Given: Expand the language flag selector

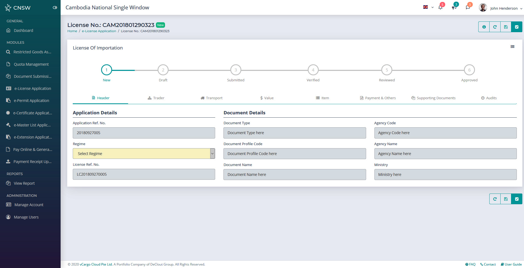Looking at the screenshot, I should (428, 7).
